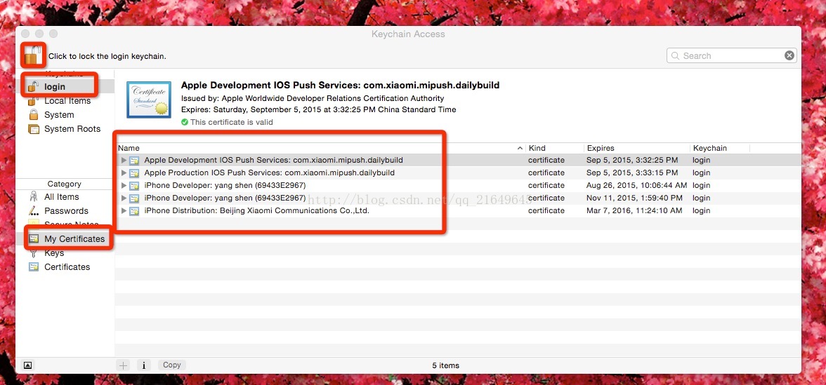Viewport: 826px width, 385px height.
Task: Click the Certificates category icon
Action: click(x=34, y=266)
